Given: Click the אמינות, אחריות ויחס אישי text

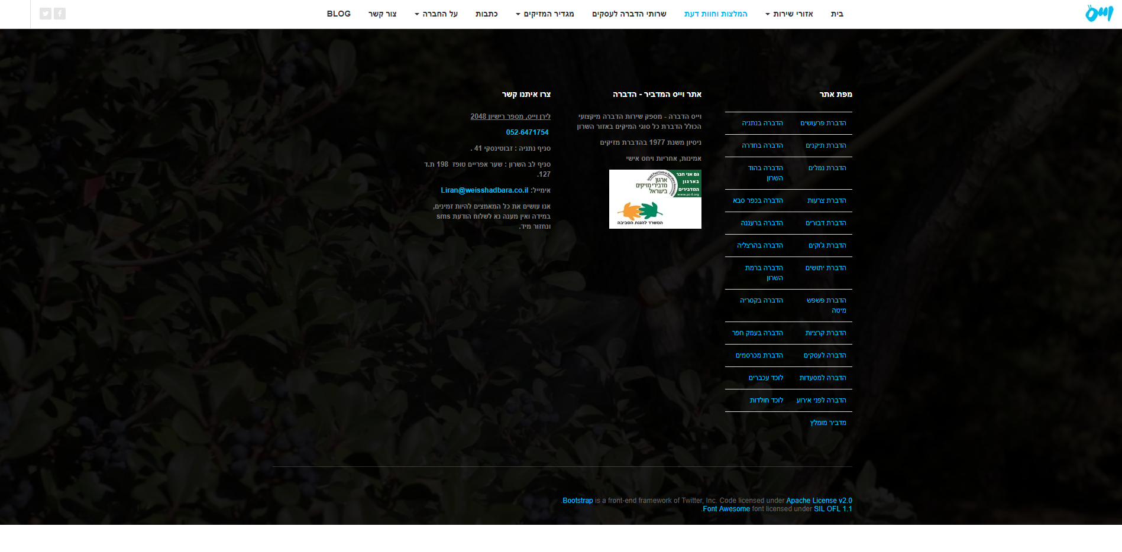Looking at the screenshot, I should click(664, 158).
